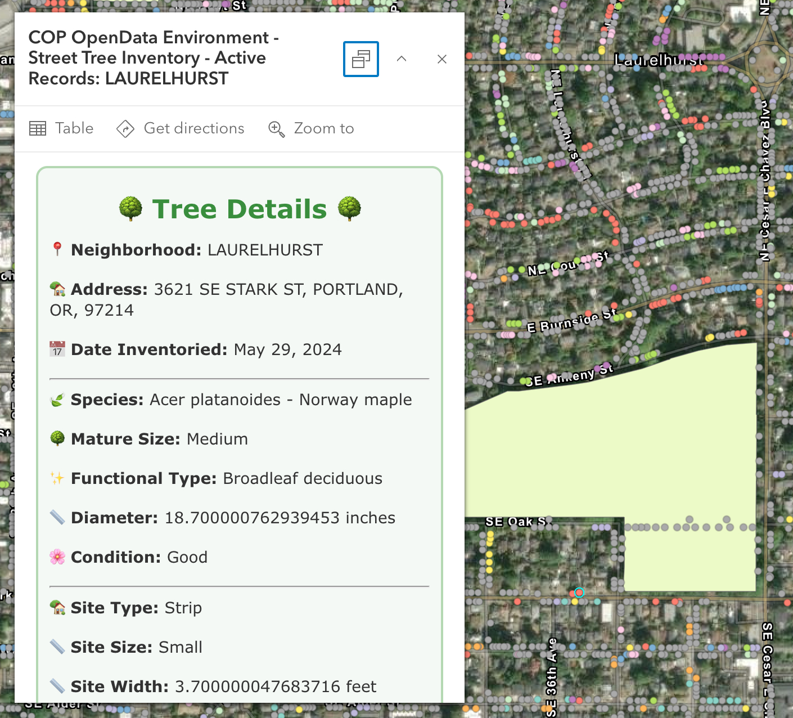Select the popup title text
Viewport: 793px width, 718px height.
coord(154,58)
